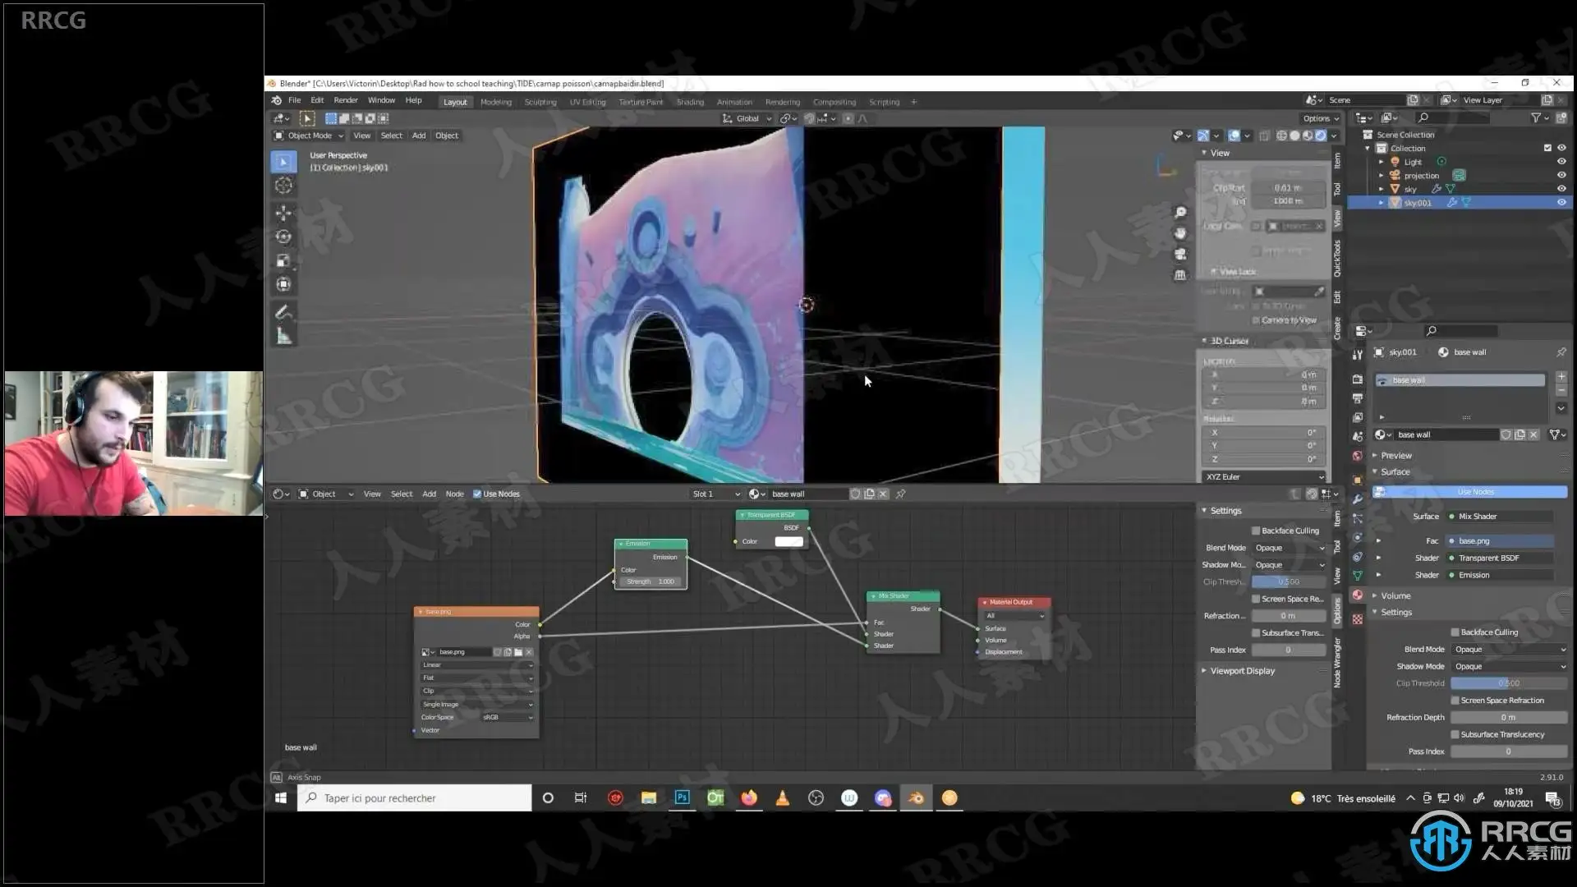
Task: Switch to the Shading workspace tab
Action: point(690,102)
